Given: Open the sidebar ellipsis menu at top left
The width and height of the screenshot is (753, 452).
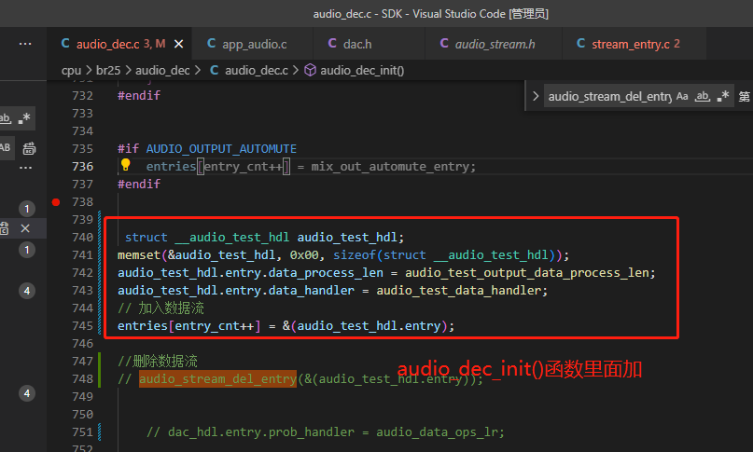Looking at the screenshot, I should (25, 44).
